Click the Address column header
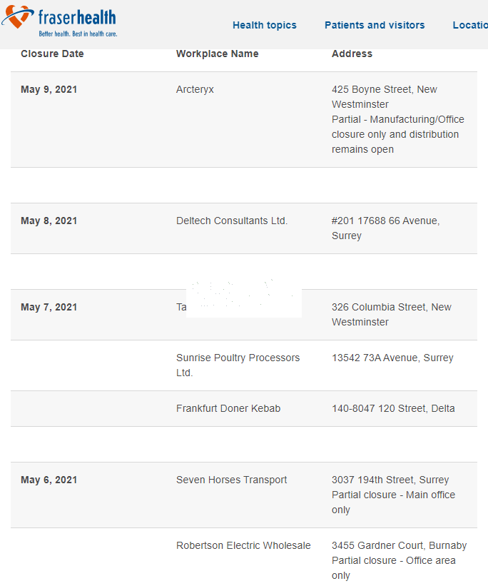 click(x=352, y=54)
